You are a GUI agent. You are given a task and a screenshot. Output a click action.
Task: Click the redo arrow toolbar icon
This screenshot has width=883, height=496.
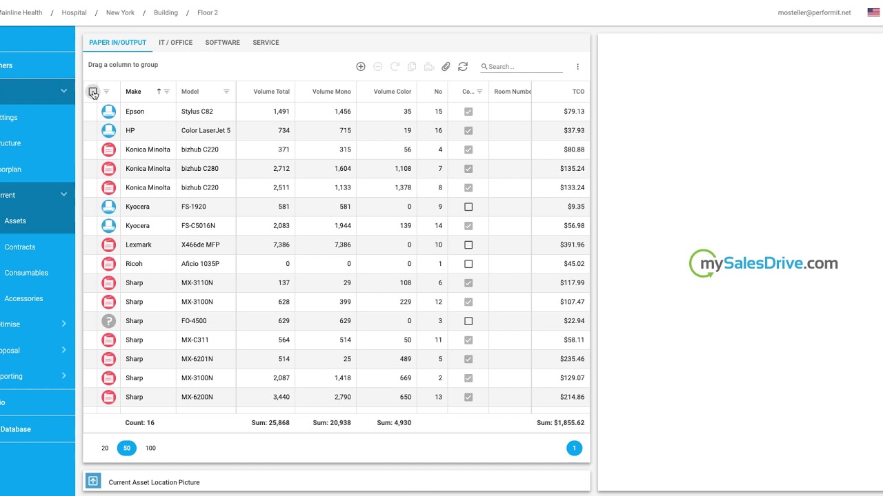tap(395, 67)
